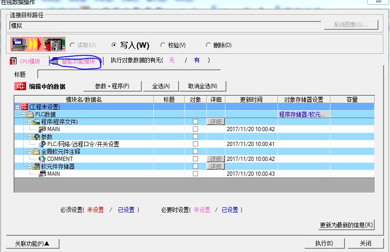The width and height of the screenshot is (390, 252).
Task: Click the 程序(程序文件) folder icon
Action: tap(36, 122)
